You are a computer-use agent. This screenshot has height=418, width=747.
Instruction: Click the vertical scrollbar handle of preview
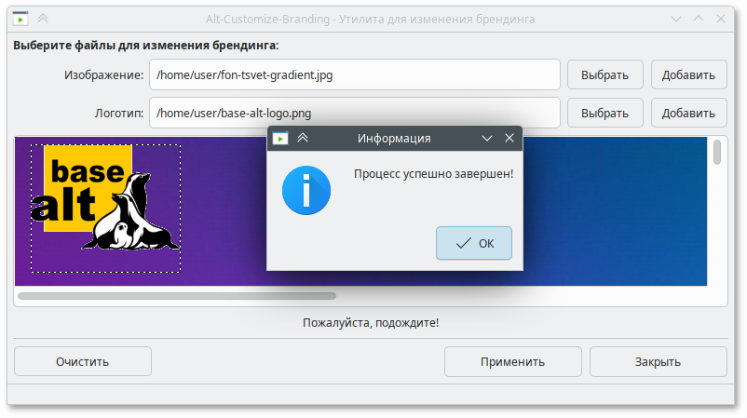click(717, 153)
